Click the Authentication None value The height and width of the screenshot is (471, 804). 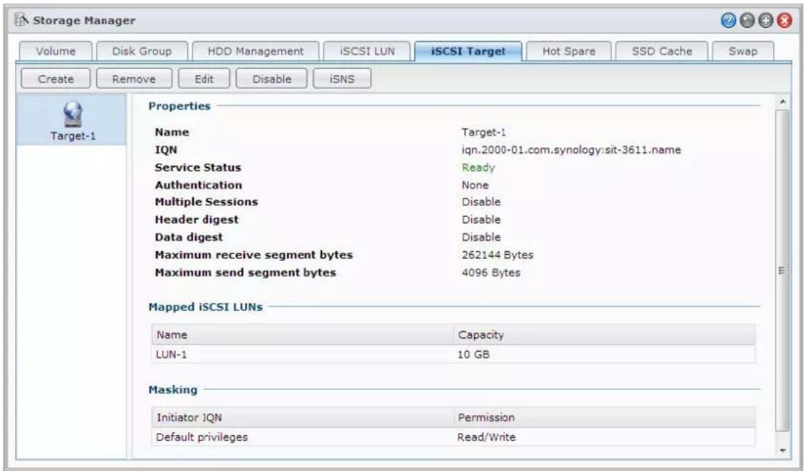475,185
